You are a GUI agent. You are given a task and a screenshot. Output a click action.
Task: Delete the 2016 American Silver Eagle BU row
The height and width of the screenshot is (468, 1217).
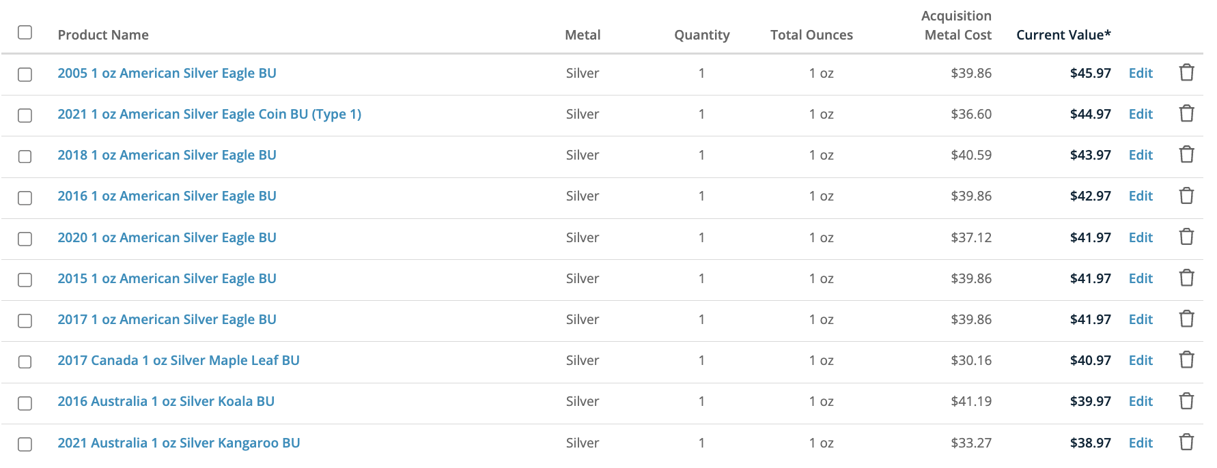click(x=1187, y=196)
